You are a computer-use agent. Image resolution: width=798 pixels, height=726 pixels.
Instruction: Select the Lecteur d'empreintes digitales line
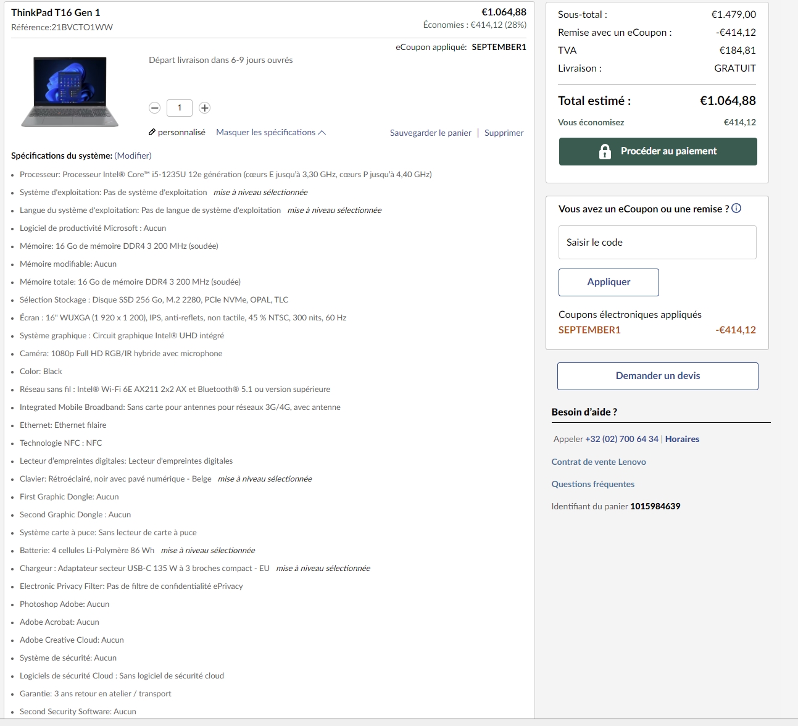pyautogui.click(x=127, y=461)
